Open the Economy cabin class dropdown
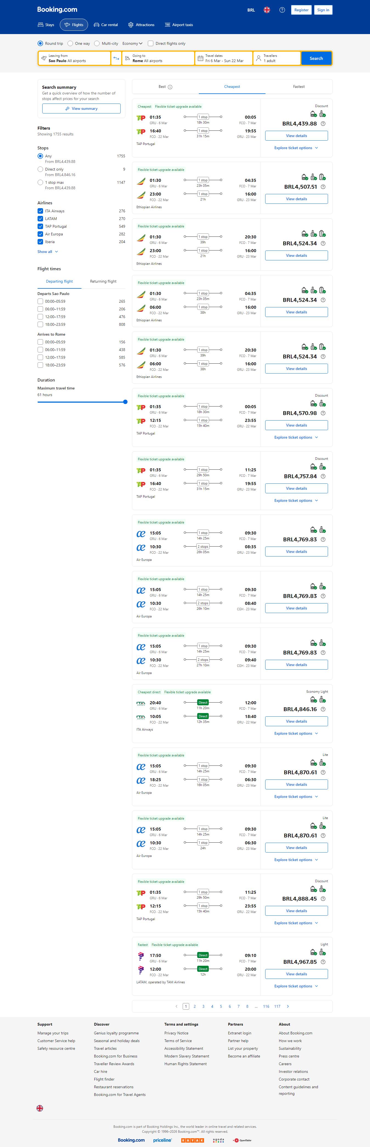This screenshot has height=1147, width=370. click(x=132, y=44)
